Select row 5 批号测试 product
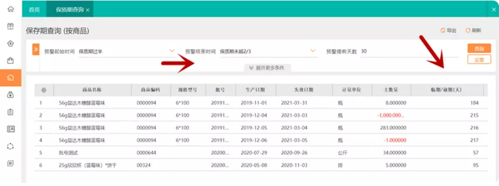Viewport: 499px width, 186px height. click(x=261, y=153)
